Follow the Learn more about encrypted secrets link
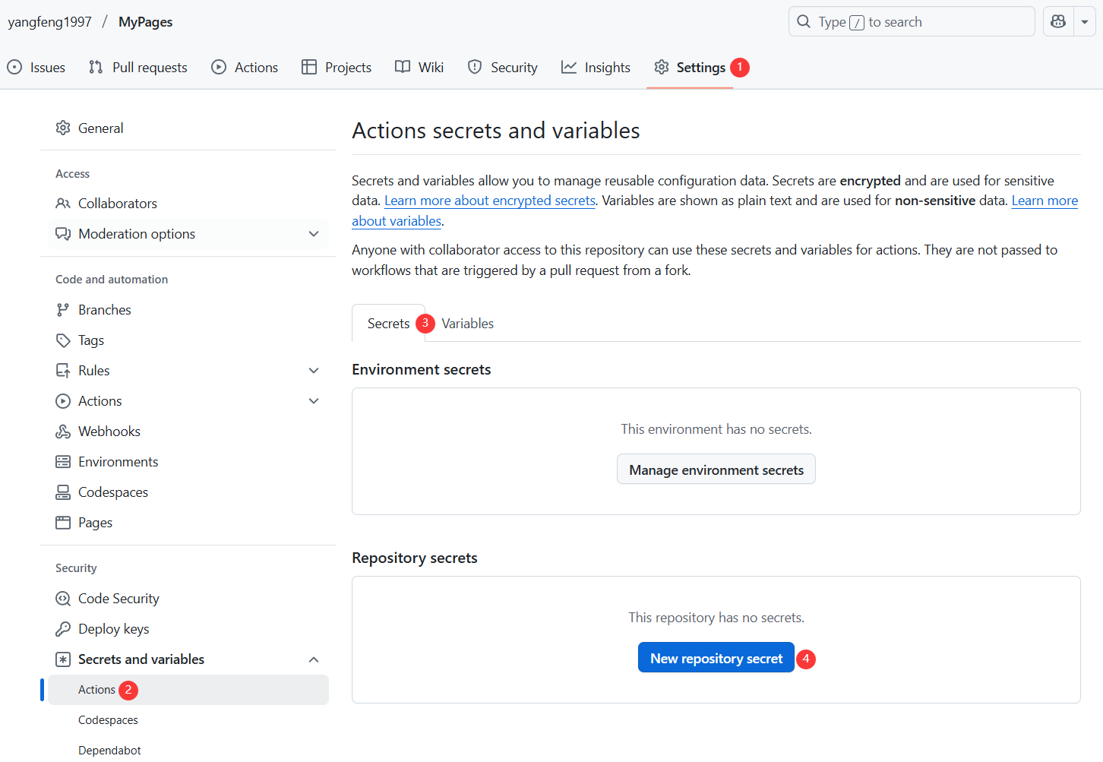The image size is (1103, 762). (x=490, y=201)
